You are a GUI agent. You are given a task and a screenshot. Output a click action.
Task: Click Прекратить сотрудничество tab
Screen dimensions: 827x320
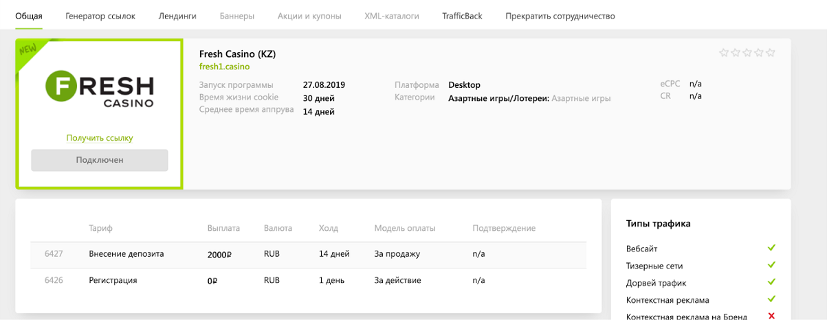[560, 16]
